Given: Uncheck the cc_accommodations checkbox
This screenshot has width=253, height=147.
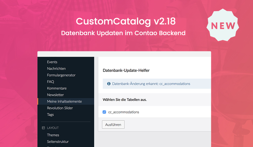Looking at the screenshot, I should click(104, 112).
